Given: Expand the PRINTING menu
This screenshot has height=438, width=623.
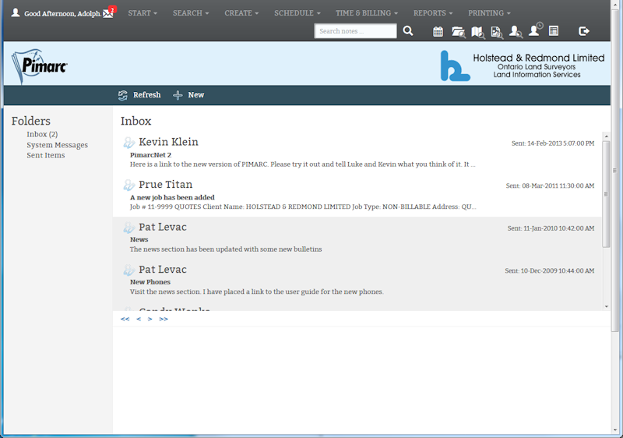Looking at the screenshot, I should (489, 13).
